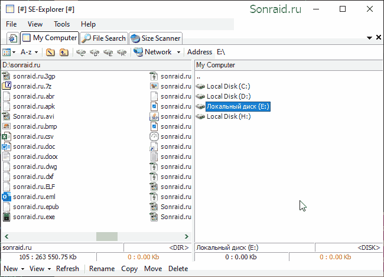Select file sonraid.ru.dwg

(35, 167)
